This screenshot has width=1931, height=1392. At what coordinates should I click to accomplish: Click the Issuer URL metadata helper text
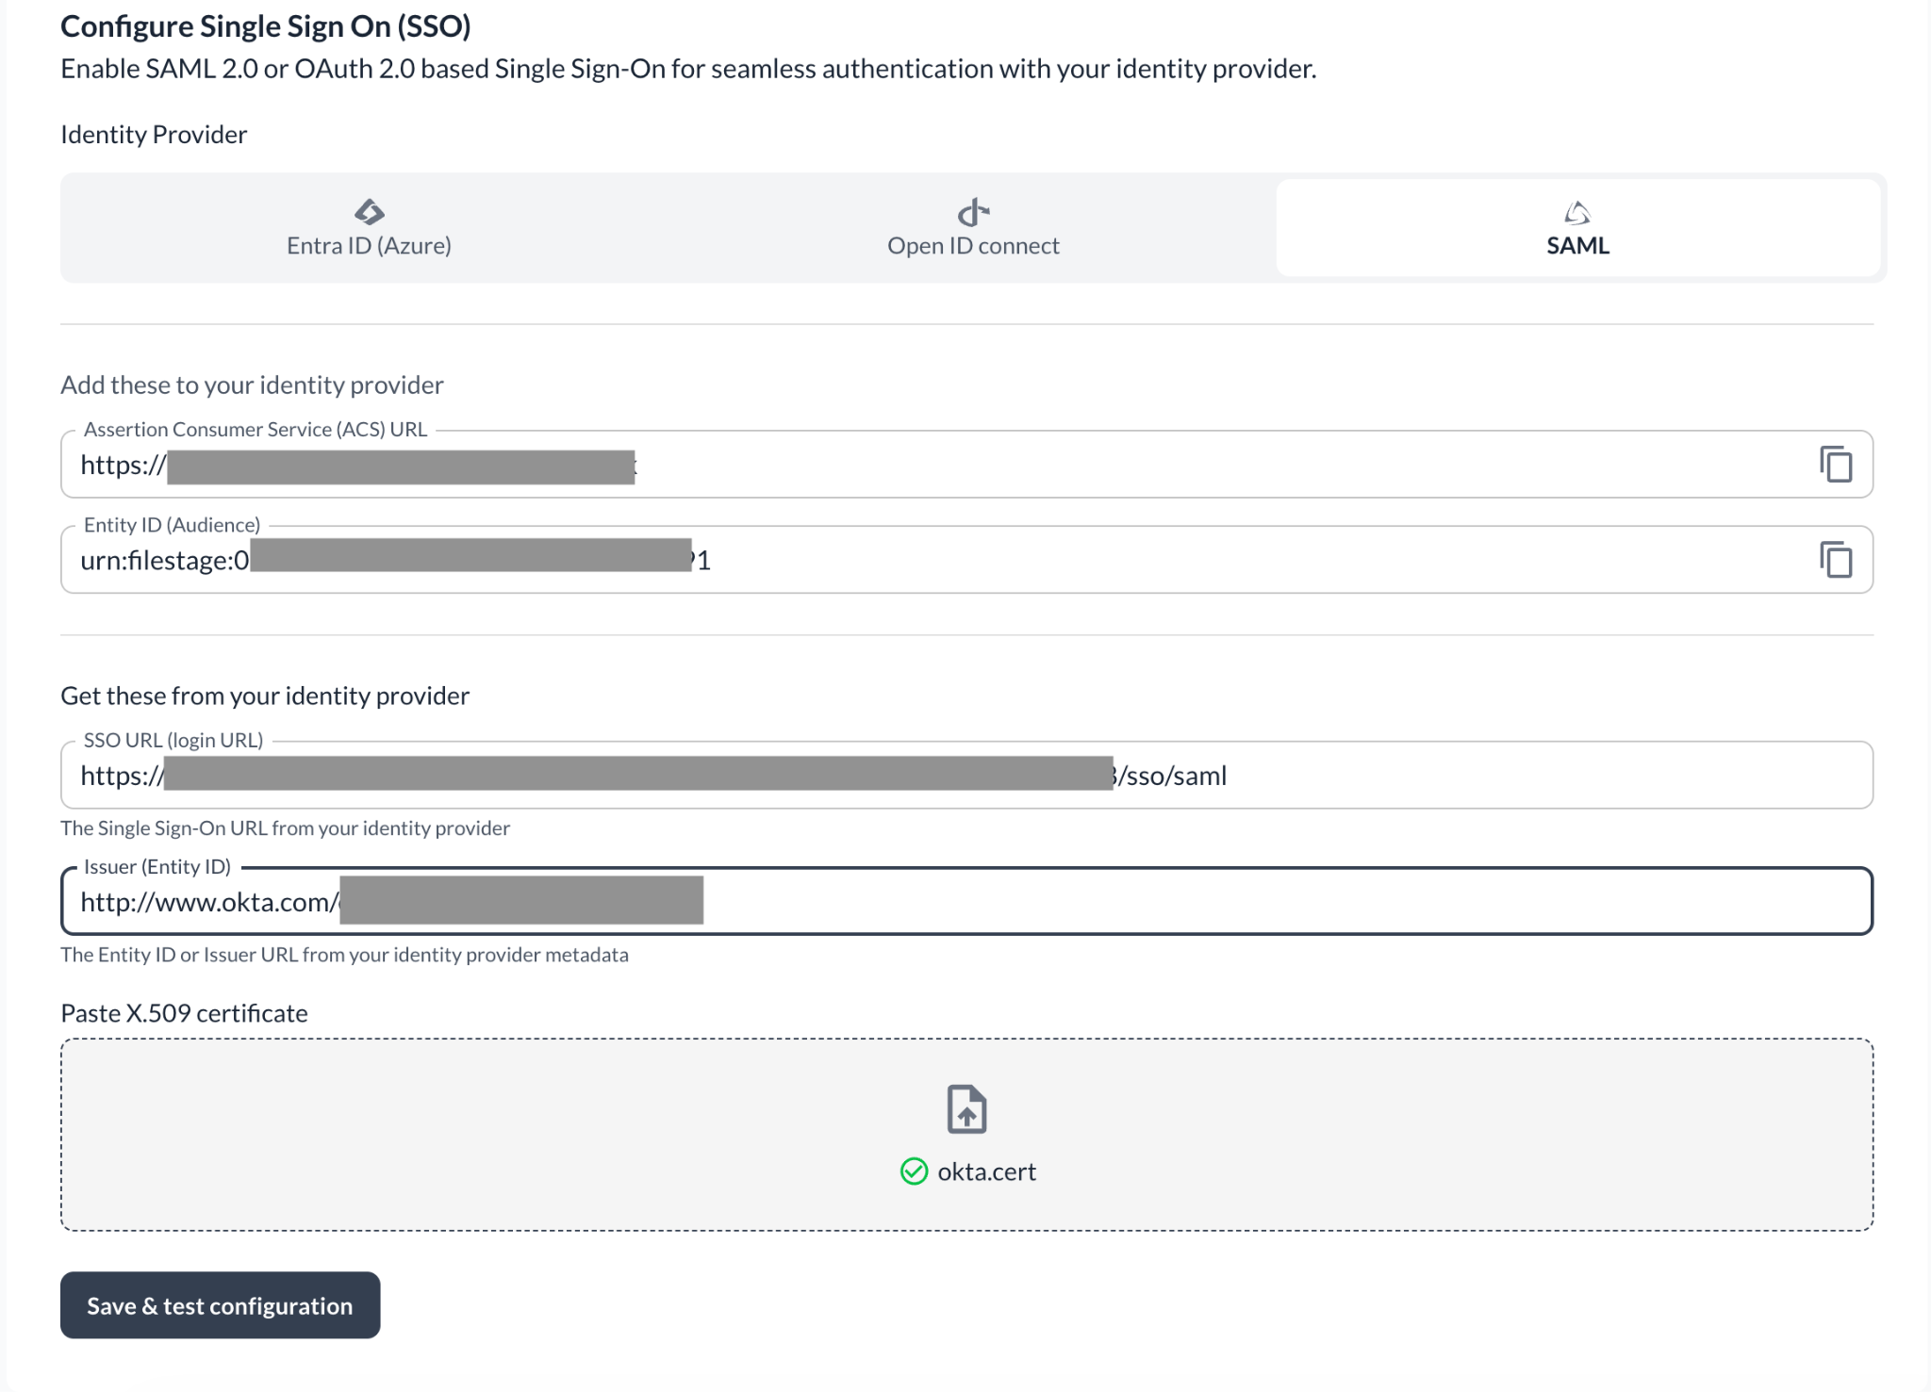coord(344,955)
